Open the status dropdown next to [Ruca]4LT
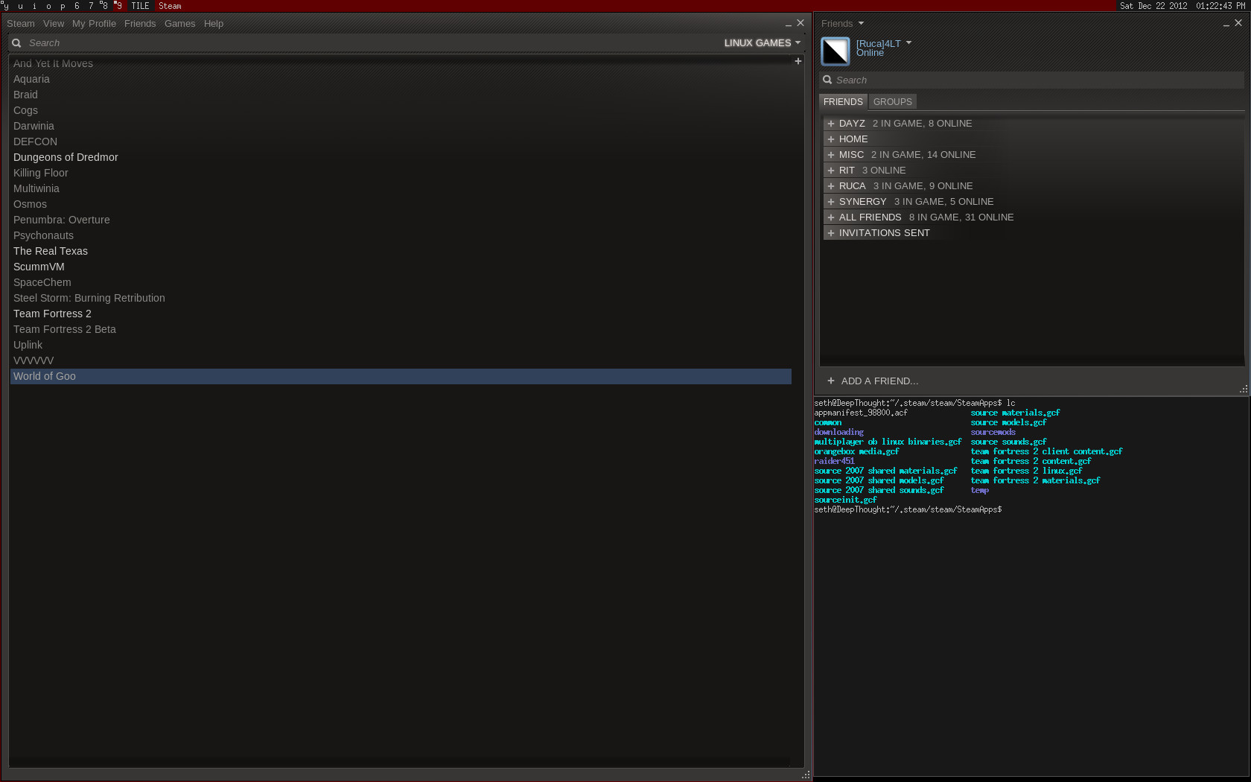This screenshot has width=1251, height=782. [908, 42]
